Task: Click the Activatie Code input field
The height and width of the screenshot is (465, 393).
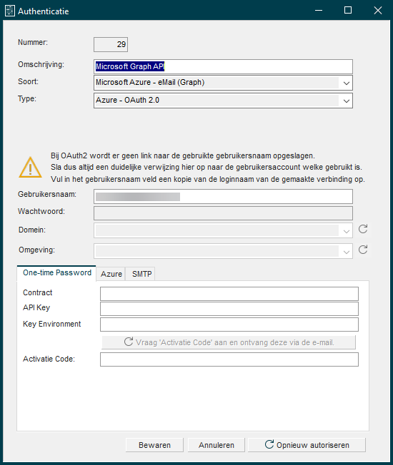Action: pos(229,359)
